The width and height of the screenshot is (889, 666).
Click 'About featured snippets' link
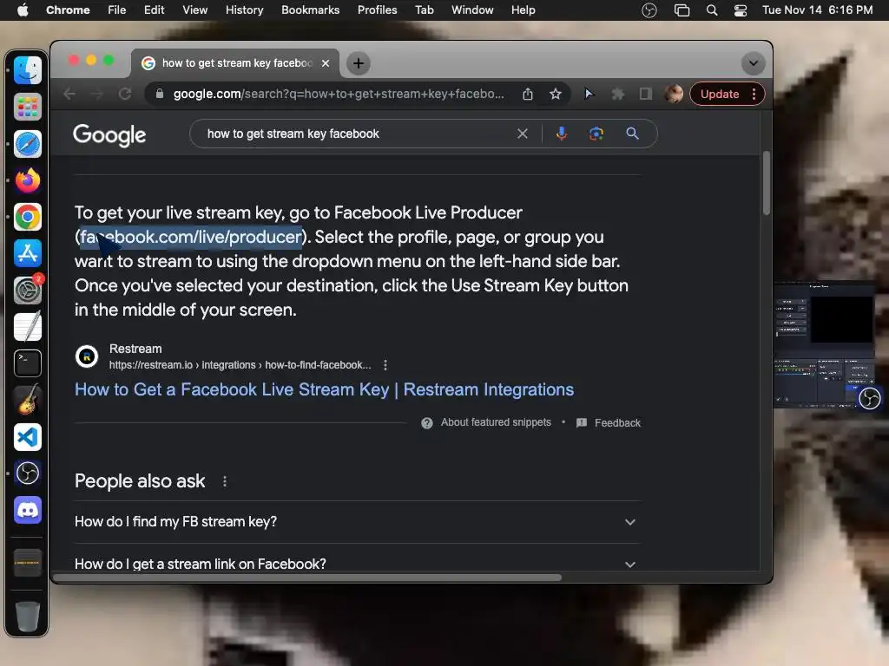tap(496, 422)
